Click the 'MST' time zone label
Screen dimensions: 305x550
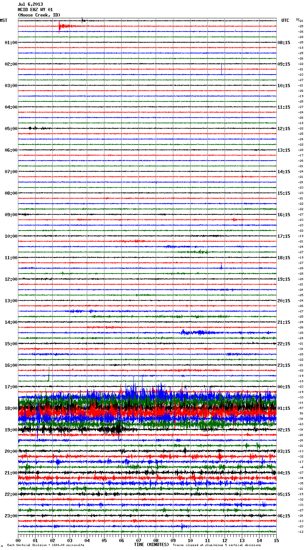coord(4,20)
